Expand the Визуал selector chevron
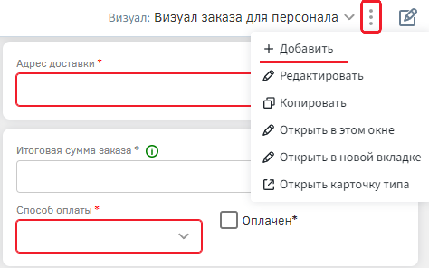Image resolution: width=429 pixels, height=268 pixels. 349,18
